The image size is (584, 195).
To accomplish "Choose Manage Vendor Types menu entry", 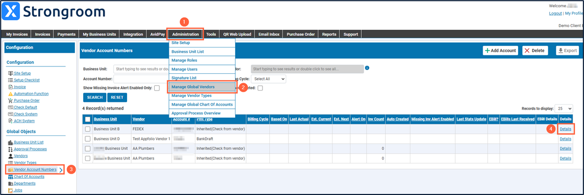I will (202, 96).
